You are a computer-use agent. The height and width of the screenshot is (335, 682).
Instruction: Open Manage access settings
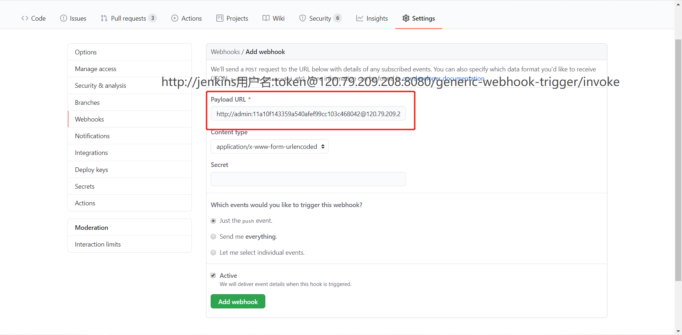point(130,69)
